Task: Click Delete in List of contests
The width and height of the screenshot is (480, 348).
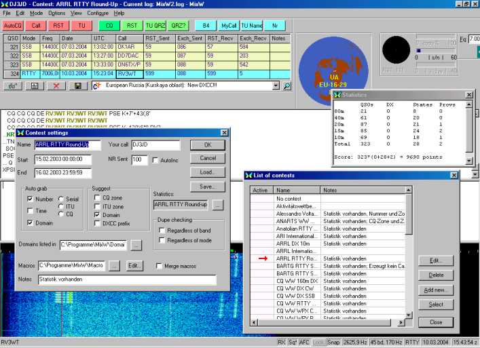Action: (x=436, y=275)
